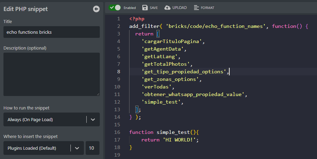The width and height of the screenshot is (317, 159).
Task: Click the function simple_test() declaration
Action: [x=164, y=132]
